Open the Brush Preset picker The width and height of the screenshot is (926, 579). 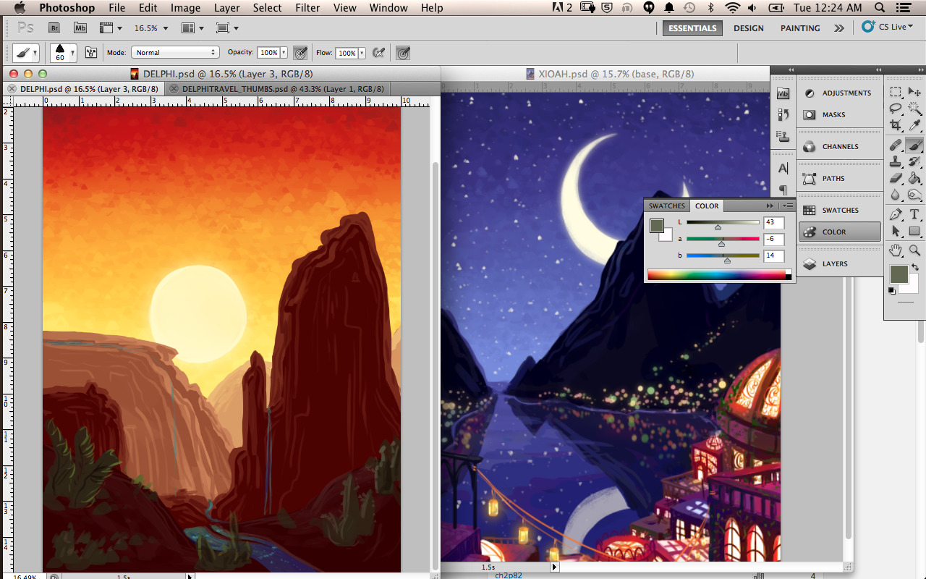(63, 53)
